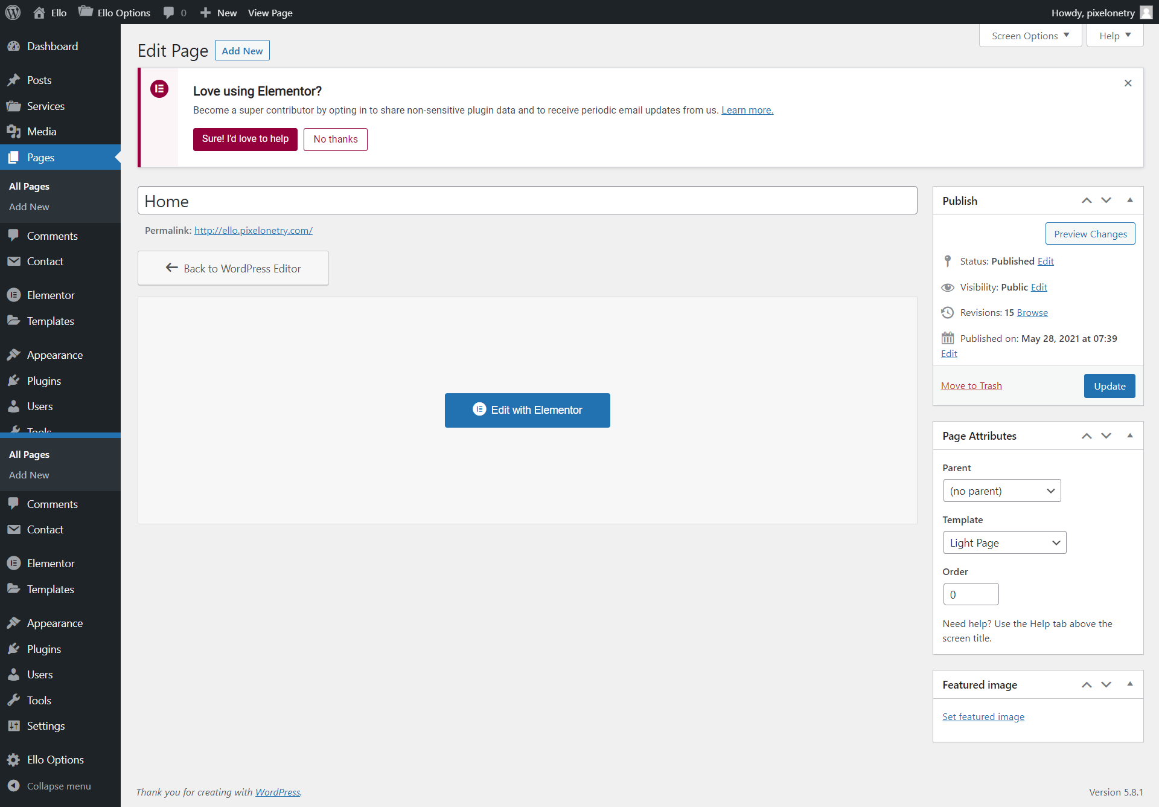Expand the Screen Options dropdown
Image resolution: width=1159 pixels, height=807 pixels.
(x=1030, y=36)
